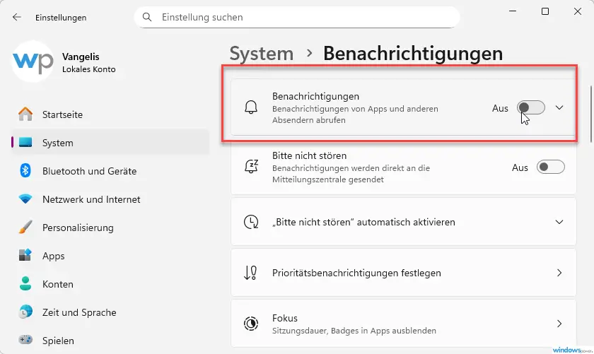This screenshot has height=354, width=594.
Task: Click the Konten person icon
Action: click(25, 284)
